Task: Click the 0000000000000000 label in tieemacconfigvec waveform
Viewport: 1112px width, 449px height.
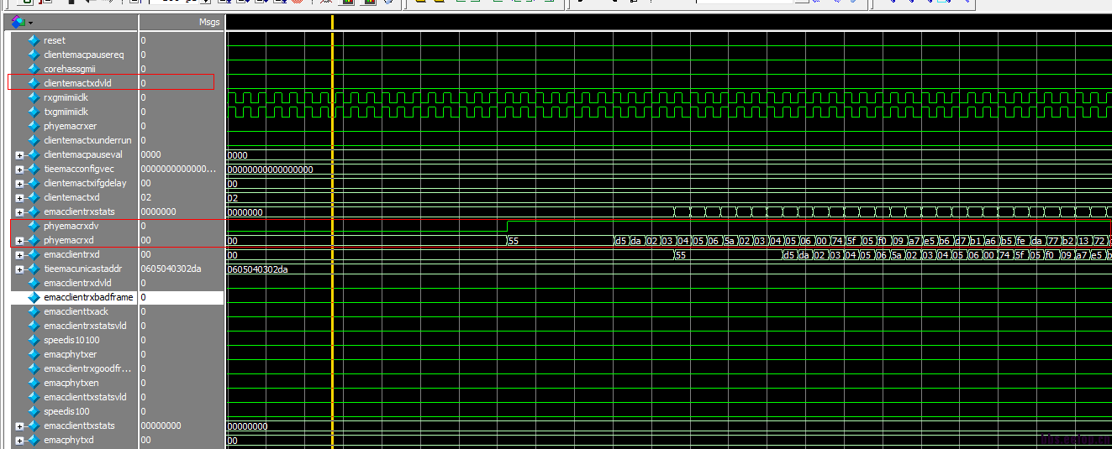Action: (270, 169)
